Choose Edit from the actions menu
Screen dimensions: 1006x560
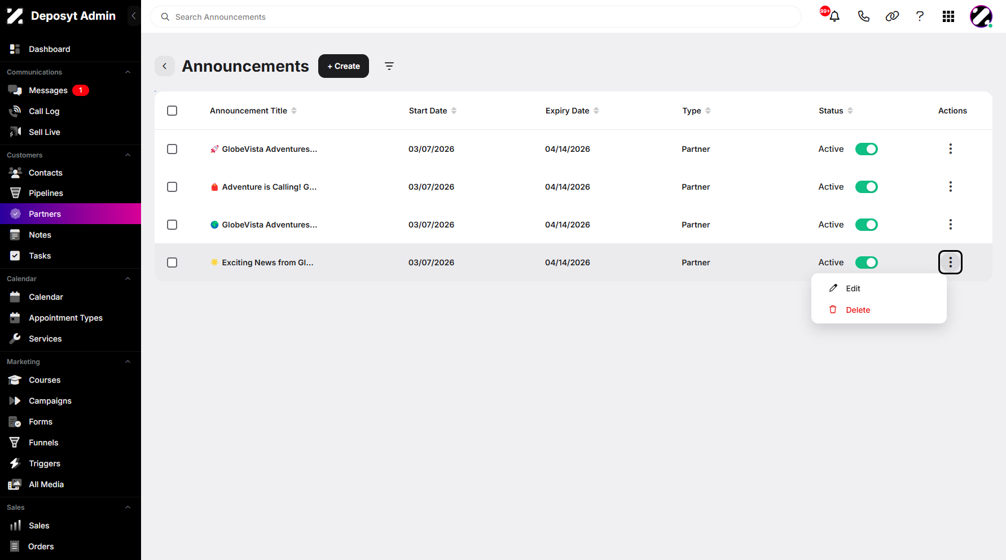coord(878,288)
